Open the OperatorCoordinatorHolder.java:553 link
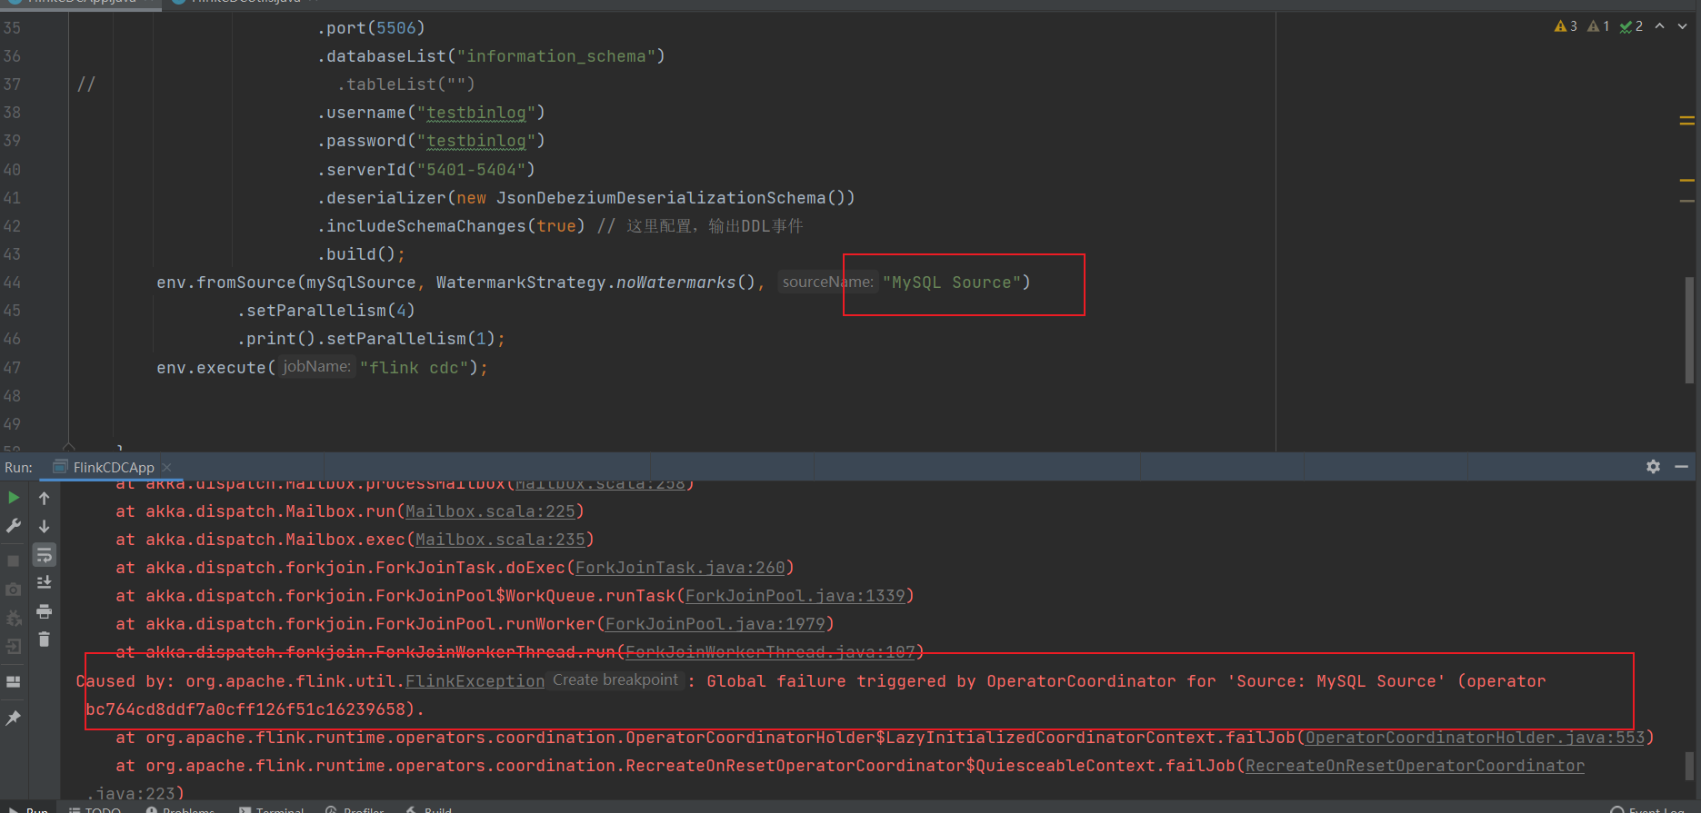This screenshot has height=813, width=1701. coord(1476,738)
